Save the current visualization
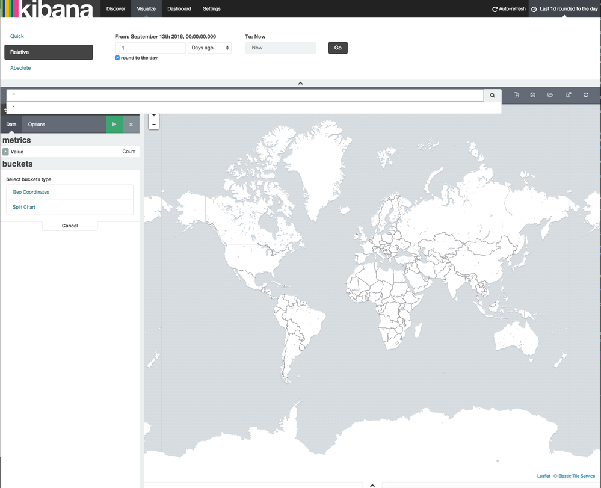 tap(532, 94)
